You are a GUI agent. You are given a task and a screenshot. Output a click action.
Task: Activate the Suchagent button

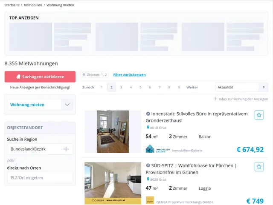point(40,77)
